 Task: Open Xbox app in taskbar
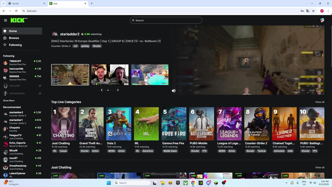(x=185, y=183)
